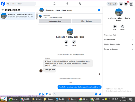The image size is (135, 102).
Task: Click the conversation list scrollbar down arrow
Action: click(37, 19)
